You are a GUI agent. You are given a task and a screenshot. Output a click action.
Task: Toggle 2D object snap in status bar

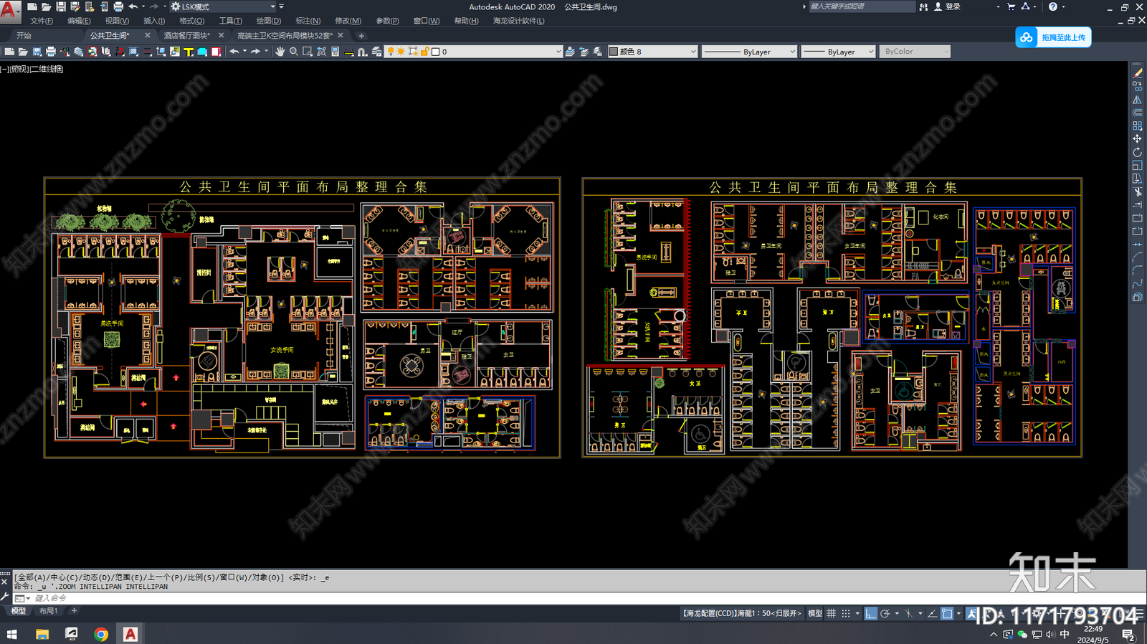(x=947, y=613)
